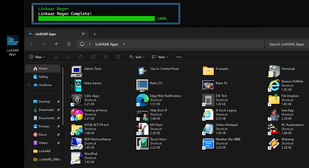Open the Admin Tools computer icon
Viewport: 309px width, 168px height.
pos(76,71)
